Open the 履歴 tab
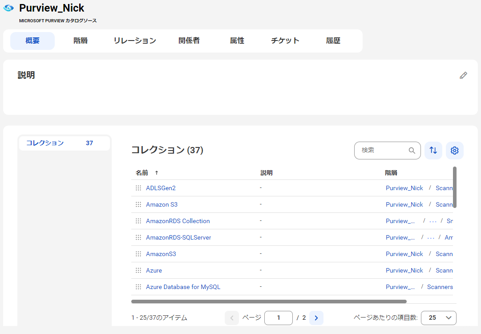This screenshot has height=334, width=481. [x=333, y=41]
